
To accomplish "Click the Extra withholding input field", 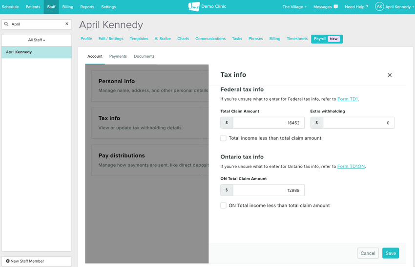I will [358, 123].
